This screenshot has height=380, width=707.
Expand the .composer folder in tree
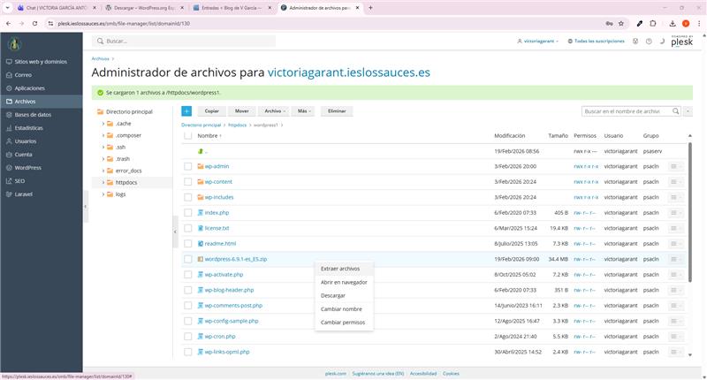tap(103, 135)
